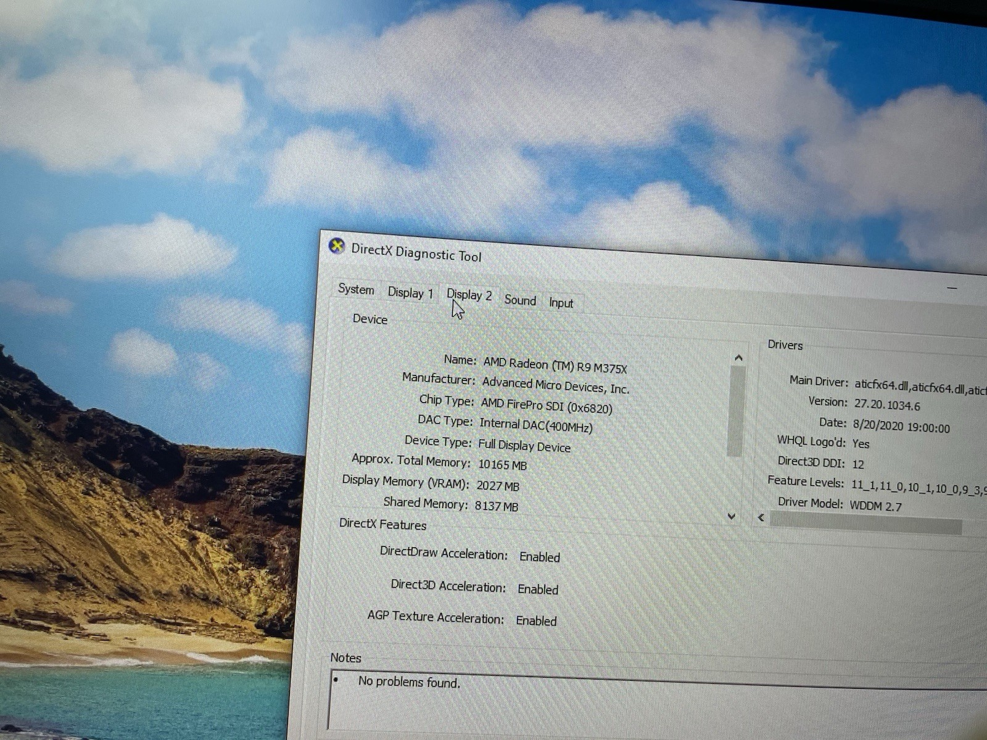Click the 'Shared Memory:' label

pos(426,503)
